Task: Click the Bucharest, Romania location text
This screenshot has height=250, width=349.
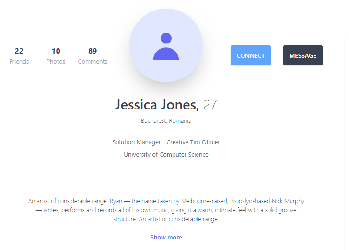Action: click(166, 121)
